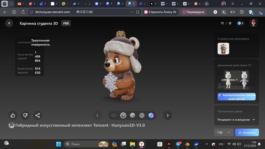The image size is (265, 149).
Task: Go to the previous model with left arrow
Action: click(x=97, y=115)
